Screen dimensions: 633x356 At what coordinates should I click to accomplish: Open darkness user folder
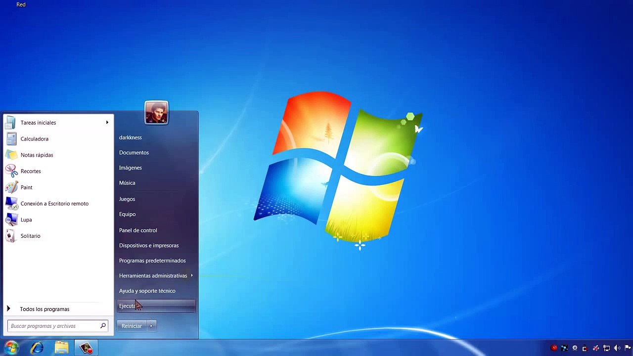pos(131,137)
